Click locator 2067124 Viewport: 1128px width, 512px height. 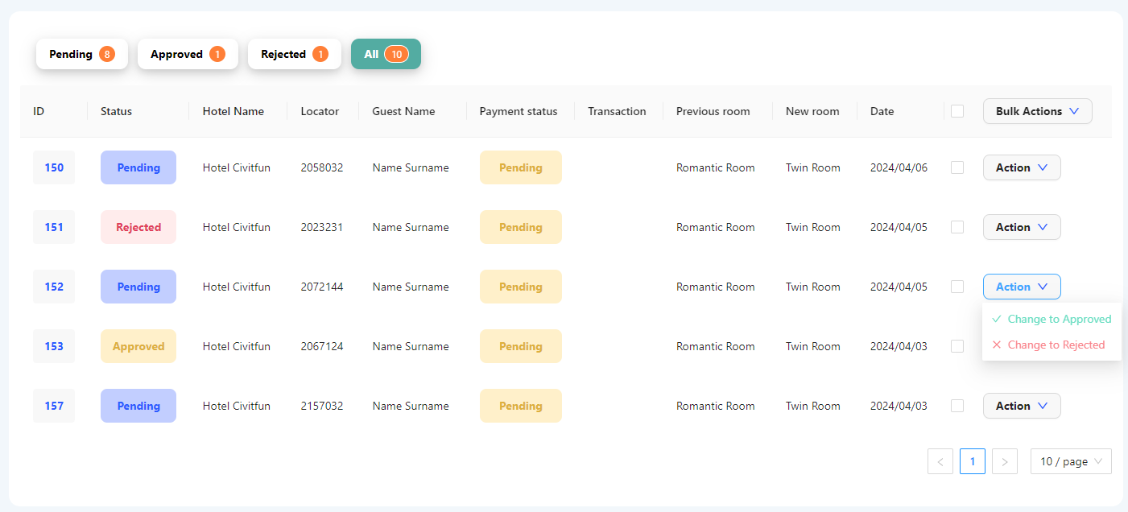(x=322, y=346)
